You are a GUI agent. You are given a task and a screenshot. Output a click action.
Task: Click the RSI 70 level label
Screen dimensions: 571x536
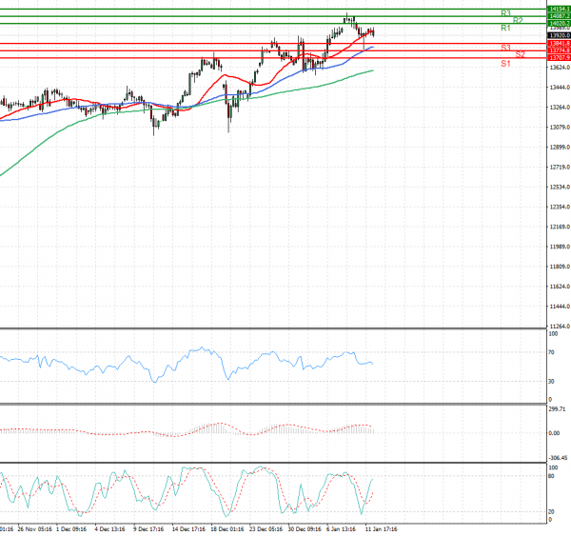click(x=551, y=352)
